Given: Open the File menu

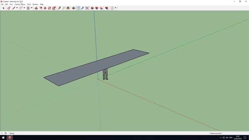Looking at the screenshot, I should coord(2,4).
